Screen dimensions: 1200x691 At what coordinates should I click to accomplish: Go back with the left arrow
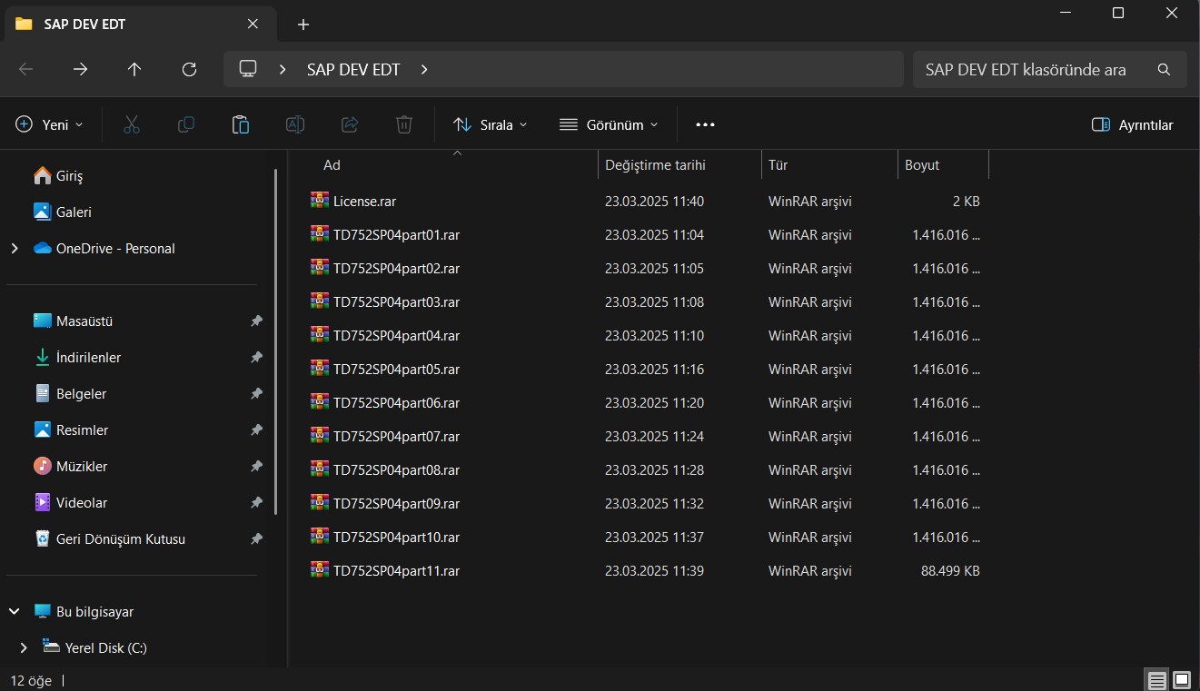click(25, 69)
